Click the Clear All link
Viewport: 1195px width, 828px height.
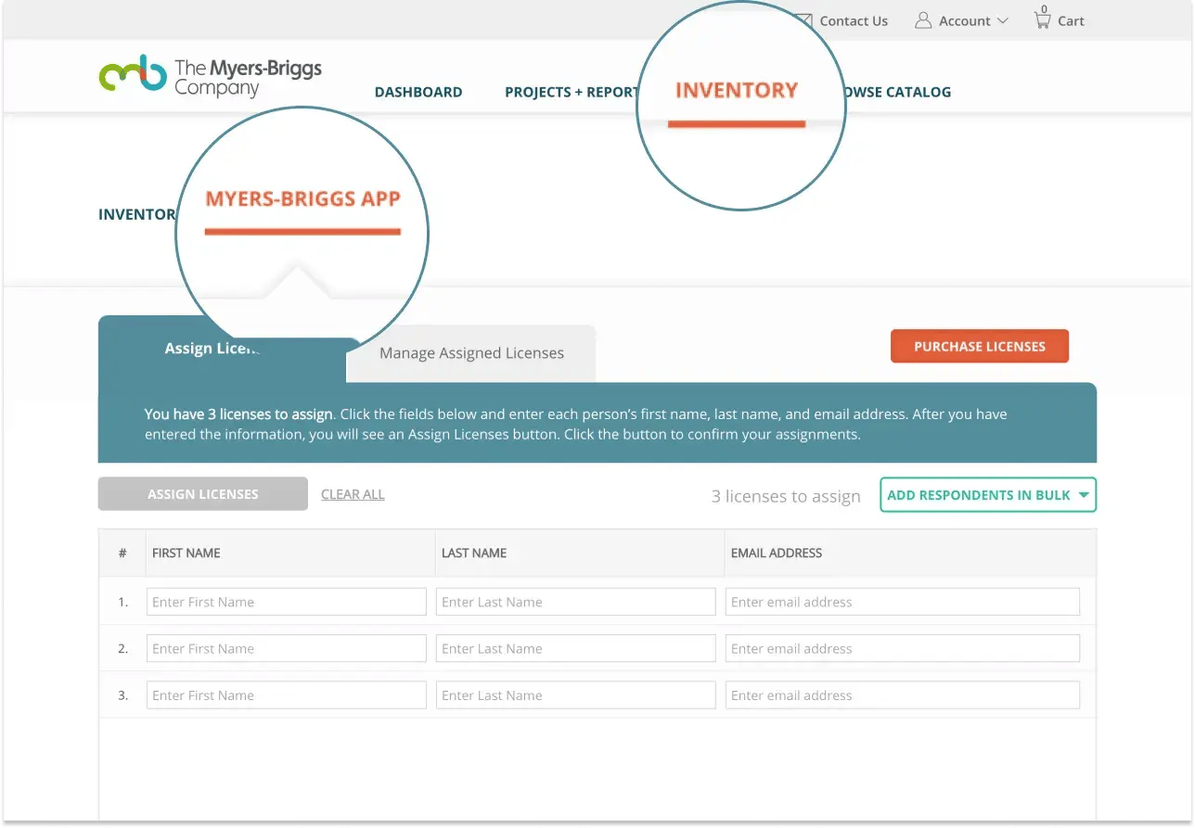click(x=353, y=493)
